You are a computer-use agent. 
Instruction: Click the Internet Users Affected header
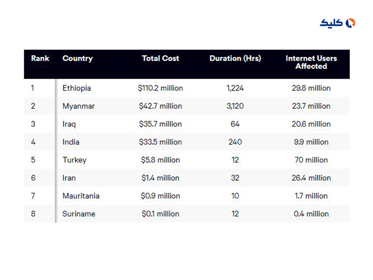pos(311,62)
